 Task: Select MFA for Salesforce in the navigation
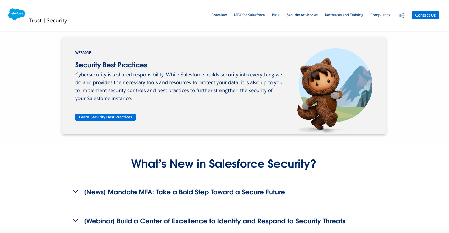[249, 15]
